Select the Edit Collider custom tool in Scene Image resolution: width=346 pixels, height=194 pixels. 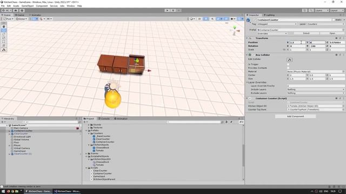(4, 50)
